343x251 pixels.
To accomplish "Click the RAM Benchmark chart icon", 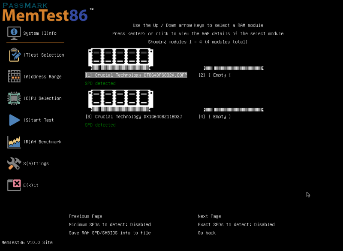I will 14,142.
